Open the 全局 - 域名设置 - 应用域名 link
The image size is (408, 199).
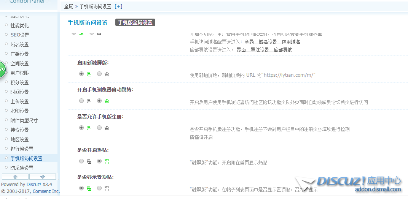pos(272,42)
